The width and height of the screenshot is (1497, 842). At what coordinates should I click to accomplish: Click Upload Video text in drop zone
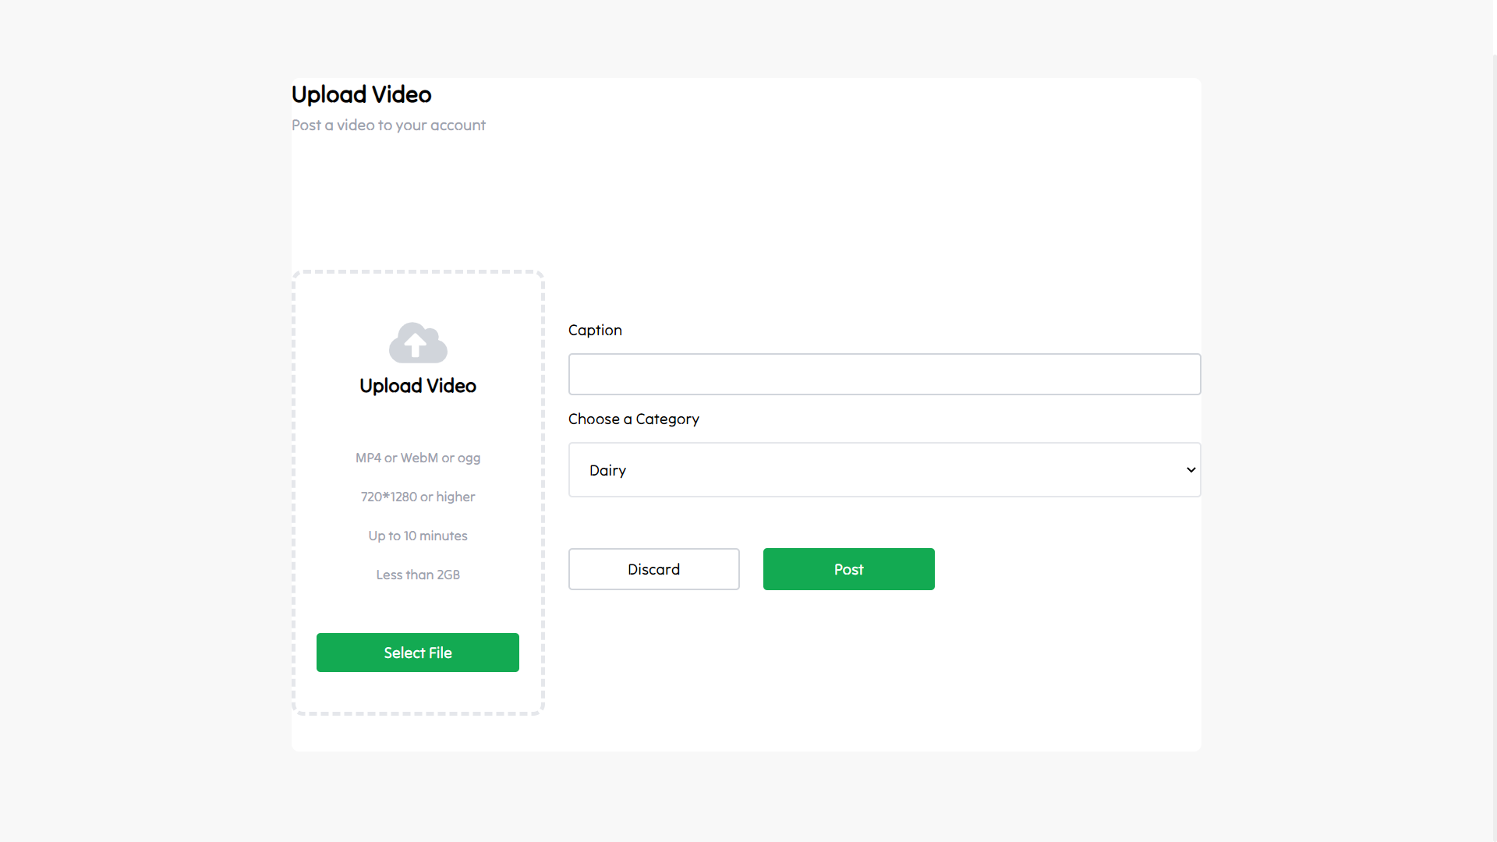click(418, 386)
